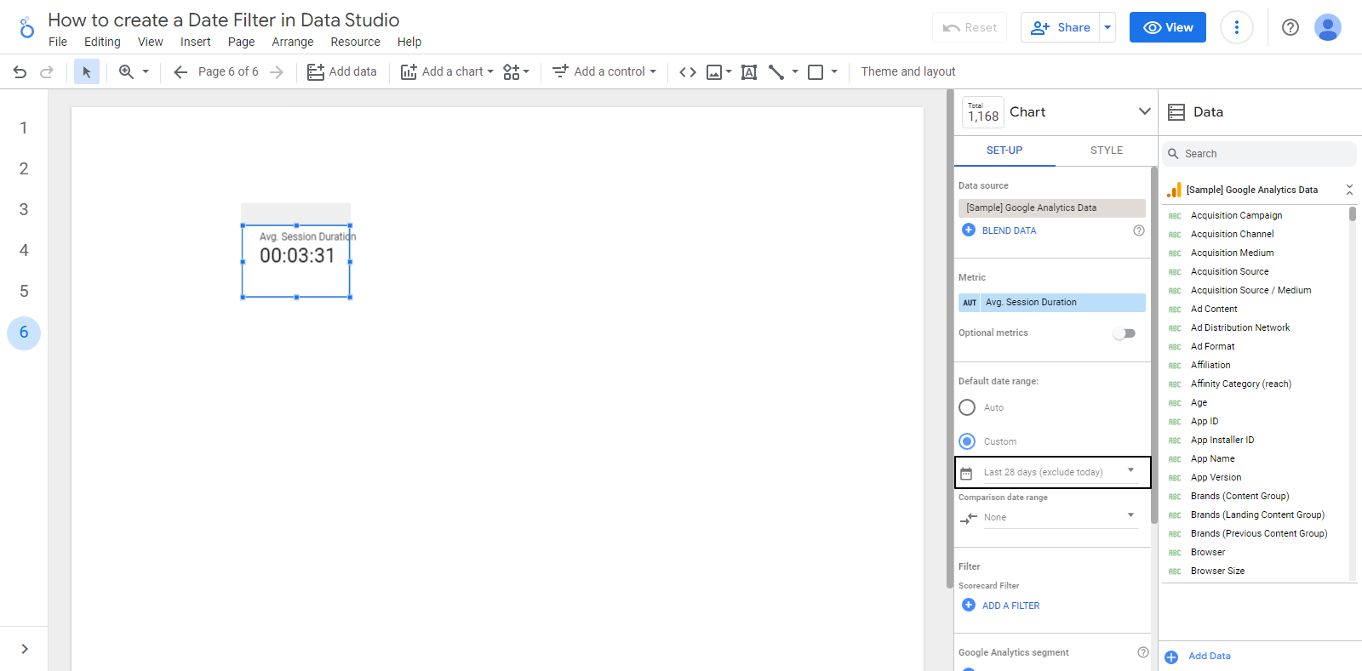Click the Affinity Category (reach) field
The height and width of the screenshot is (671, 1362).
1240,384
